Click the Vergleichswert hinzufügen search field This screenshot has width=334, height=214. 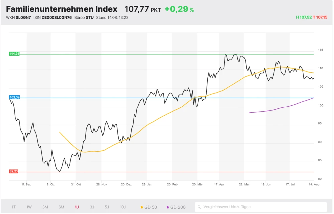(264, 207)
